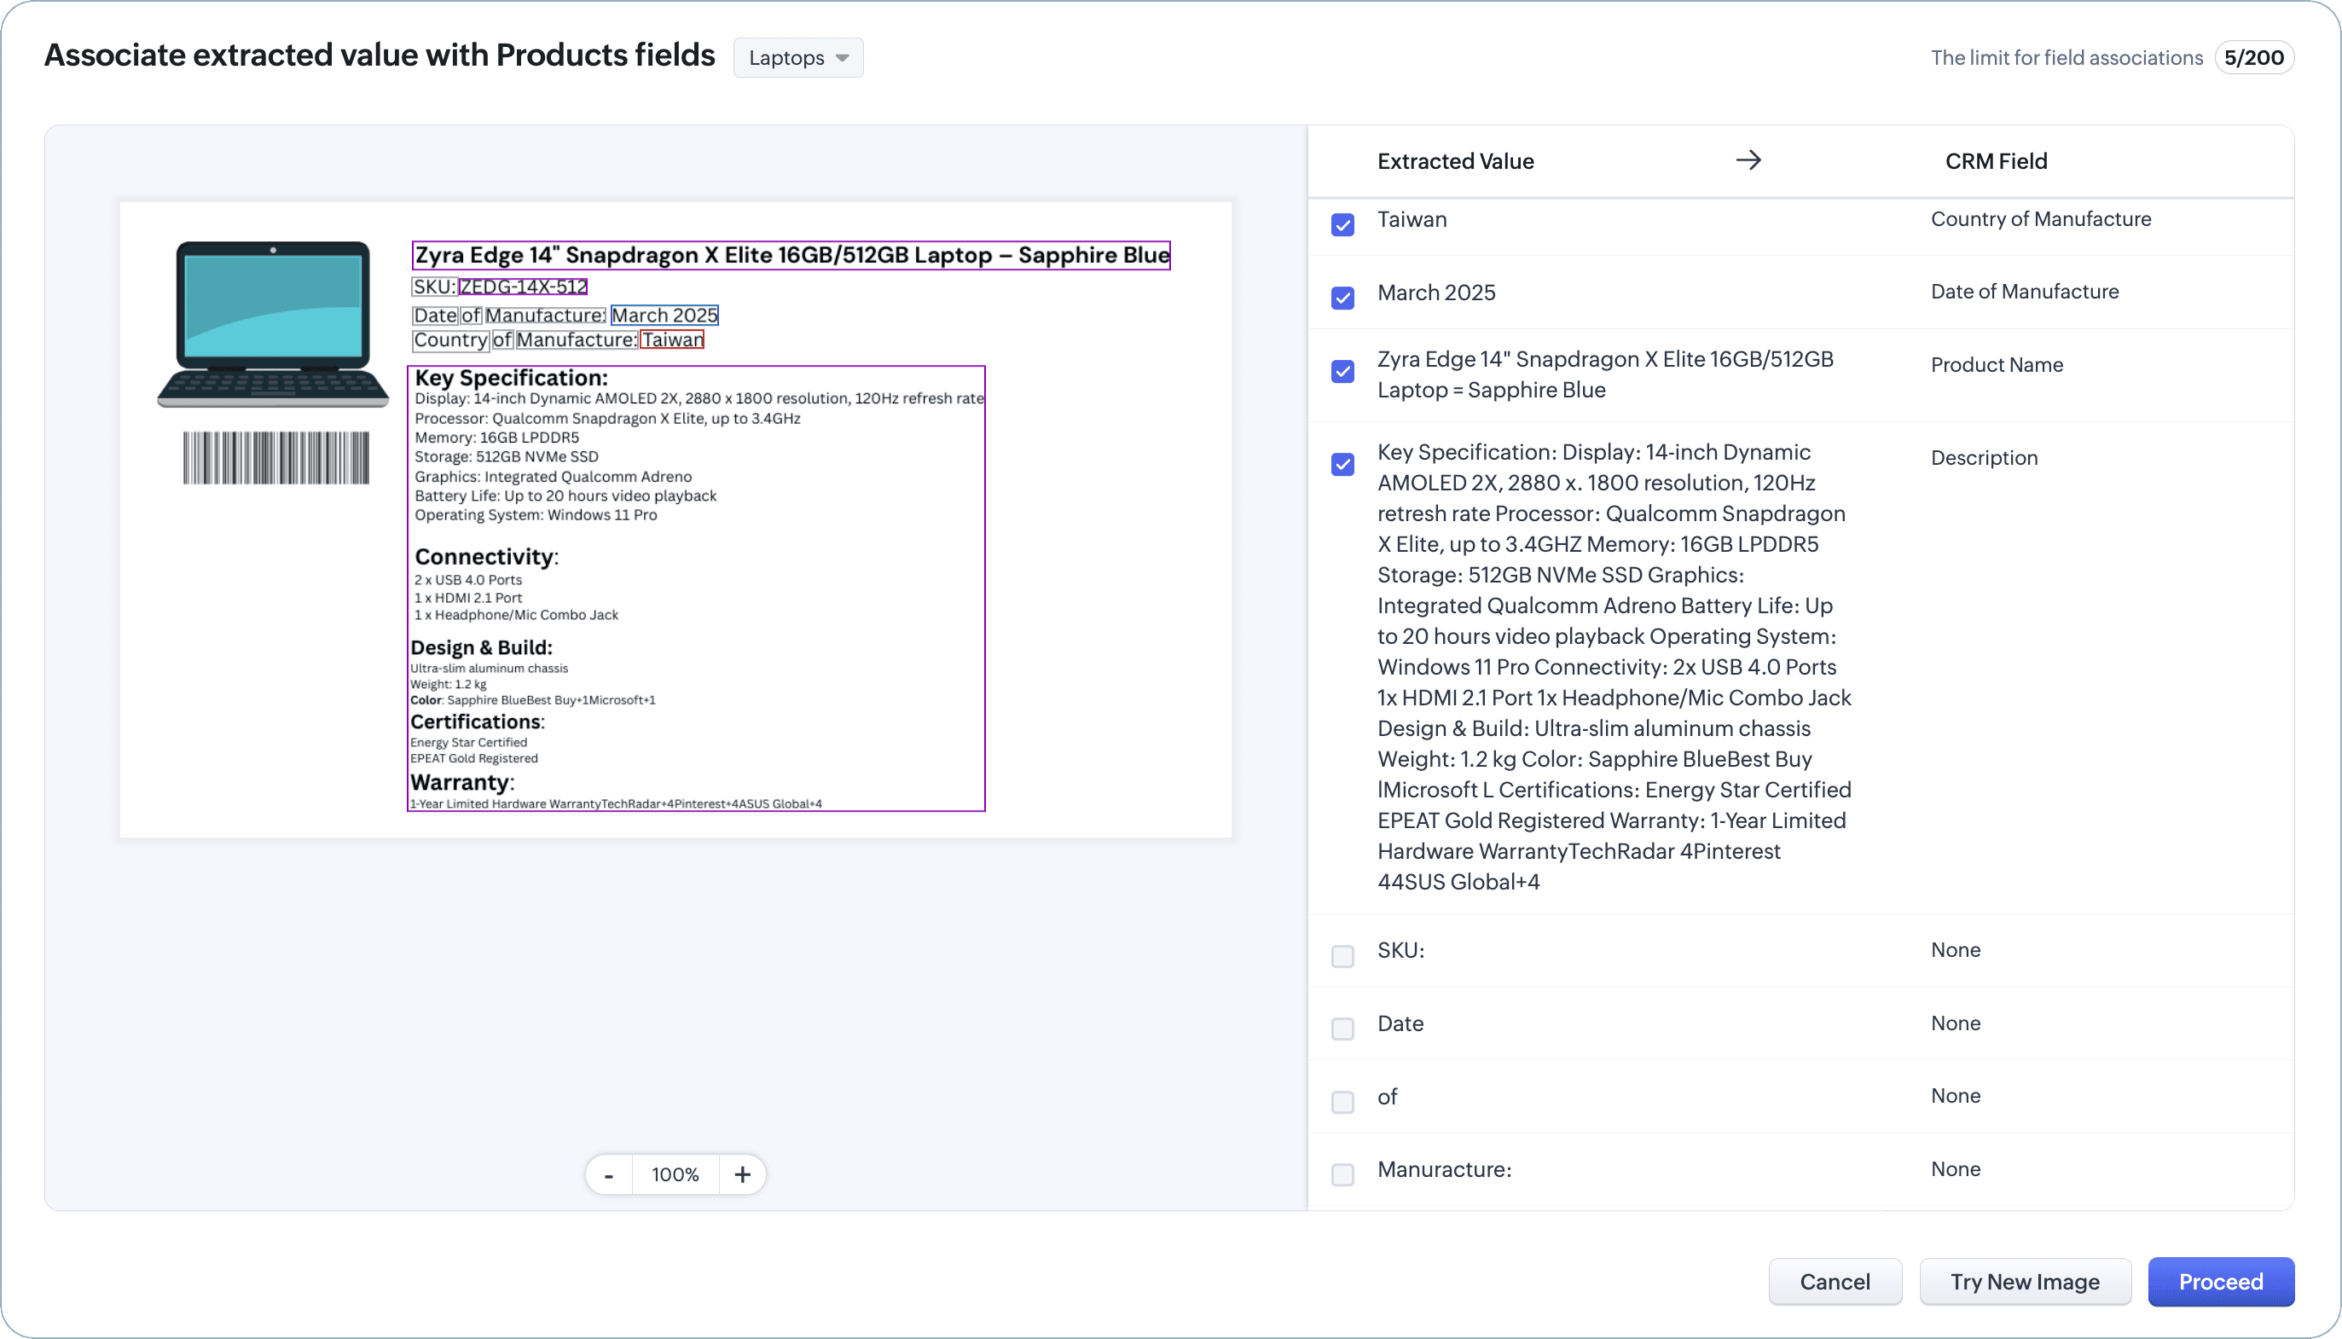Uncheck the Key Specification description checkbox
This screenshot has height=1339, width=2342.
point(1342,463)
